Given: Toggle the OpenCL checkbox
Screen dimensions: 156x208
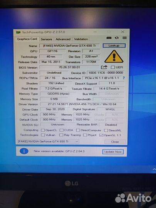Looking at the screenshot, I should click(43, 130).
